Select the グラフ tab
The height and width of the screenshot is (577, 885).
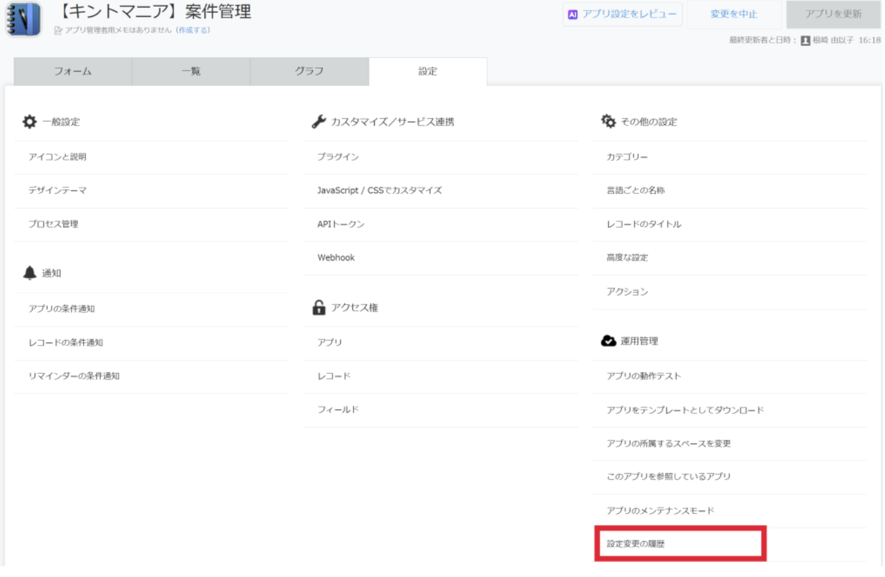(309, 71)
